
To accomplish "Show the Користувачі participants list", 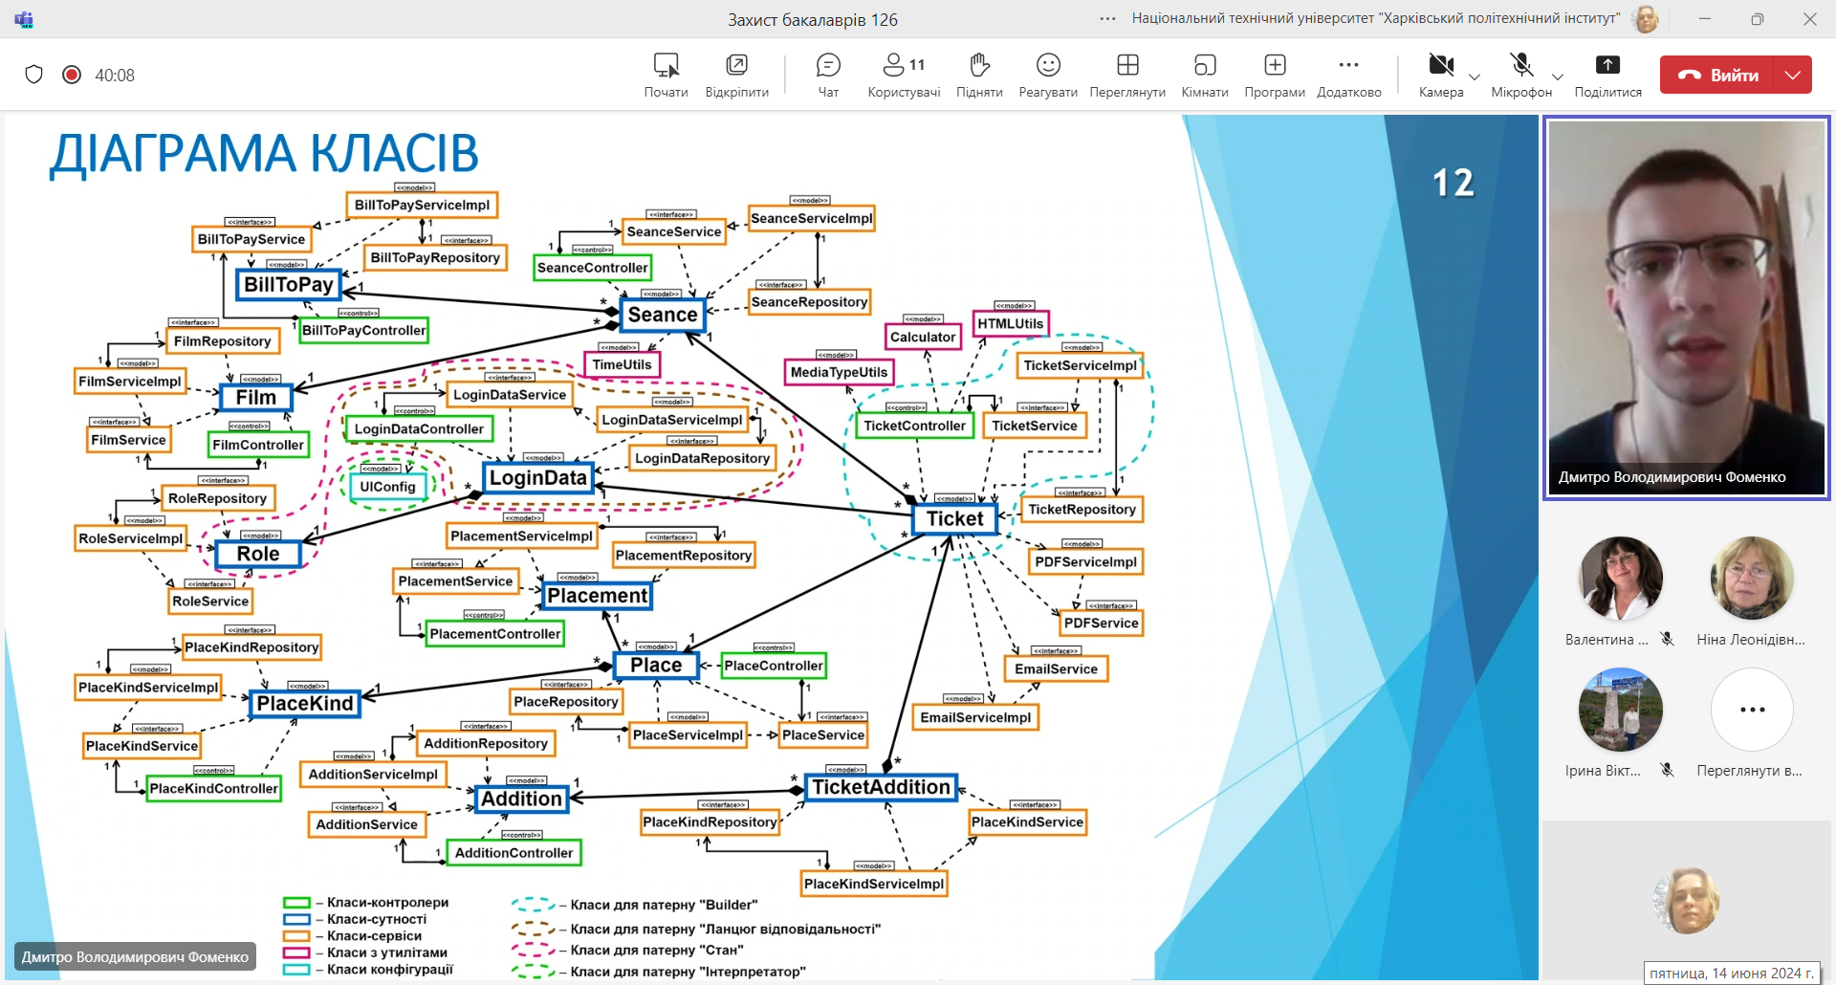I will (904, 75).
